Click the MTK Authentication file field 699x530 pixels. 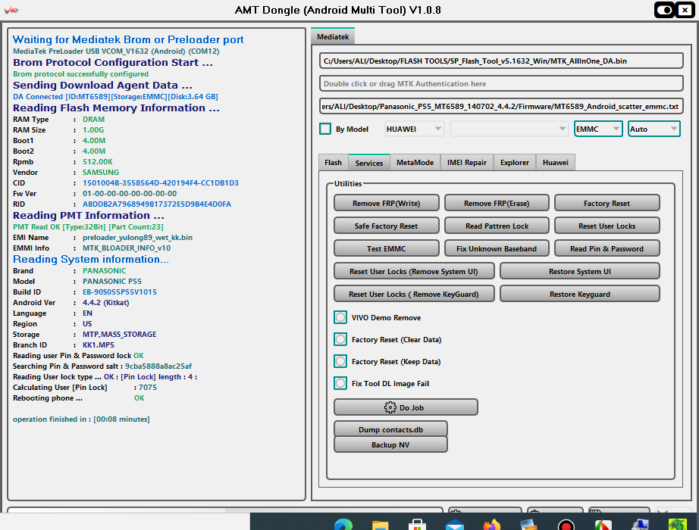tap(500, 83)
